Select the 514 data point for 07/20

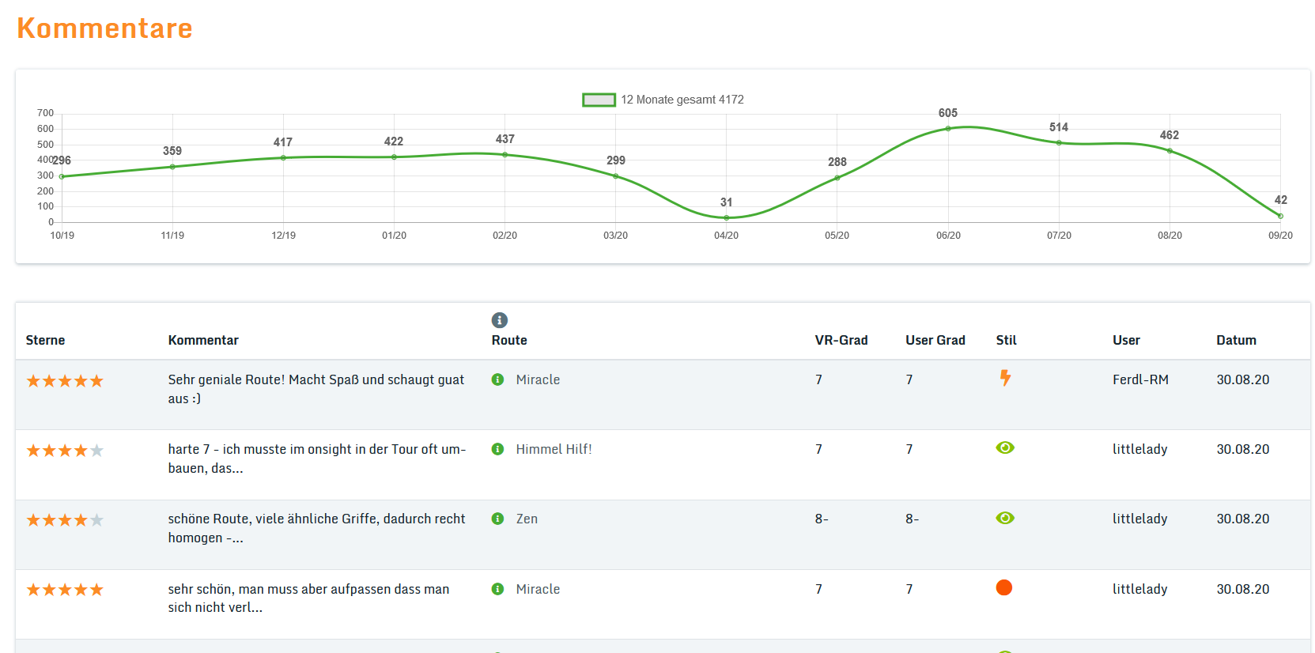(1059, 142)
